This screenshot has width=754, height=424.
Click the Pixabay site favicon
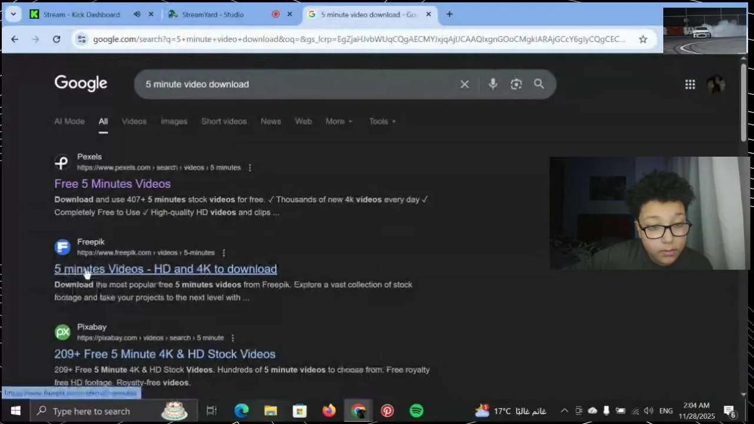(x=62, y=332)
